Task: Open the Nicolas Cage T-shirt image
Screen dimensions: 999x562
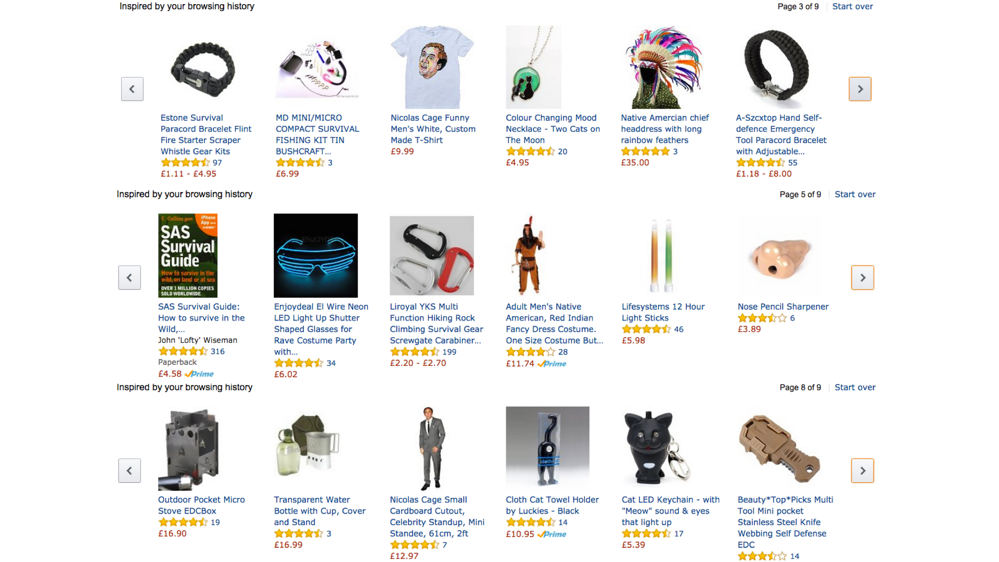Action: click(x=432, y=67)
